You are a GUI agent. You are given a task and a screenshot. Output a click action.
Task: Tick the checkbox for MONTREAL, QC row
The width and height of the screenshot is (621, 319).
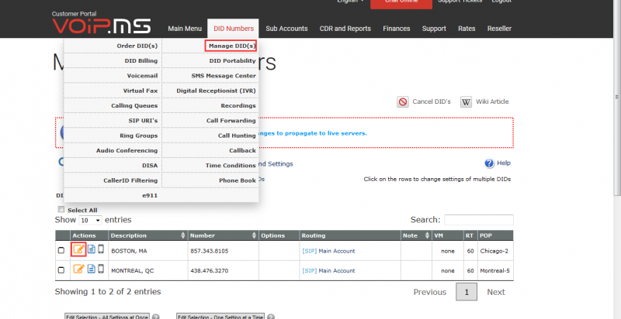coord(61,270)
